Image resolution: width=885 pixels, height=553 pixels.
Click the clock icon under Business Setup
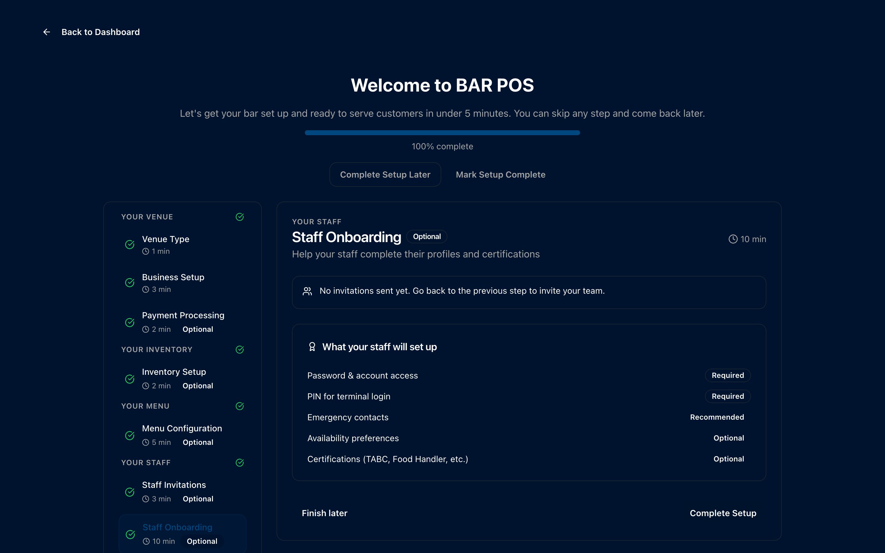tap(146, 289)
